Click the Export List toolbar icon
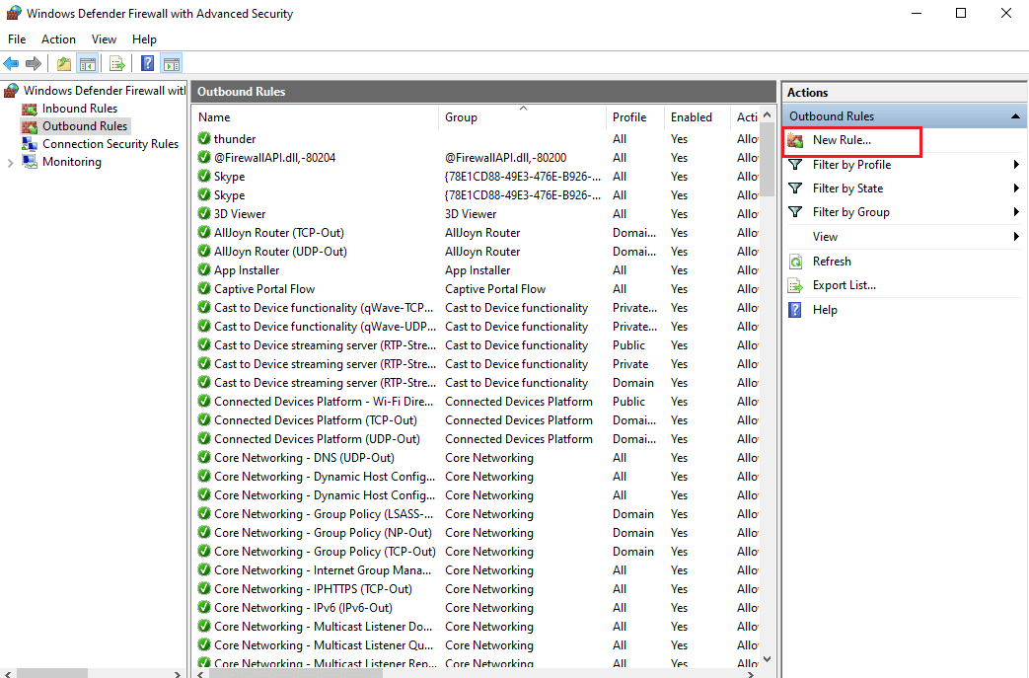1029x678 pixels. coord(116,64)
